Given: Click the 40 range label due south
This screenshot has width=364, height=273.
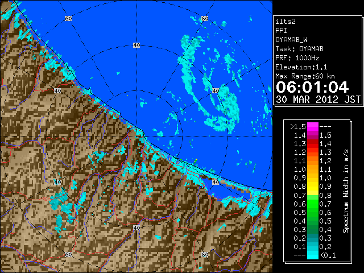Looking at the screenshot, I should [x=136, y=227].
